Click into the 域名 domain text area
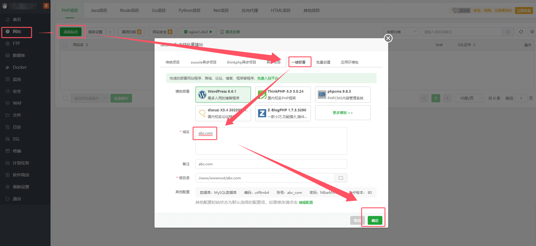The height and width of the screenshot is (246, 536). pyautogui.click(x=271, y=141)
